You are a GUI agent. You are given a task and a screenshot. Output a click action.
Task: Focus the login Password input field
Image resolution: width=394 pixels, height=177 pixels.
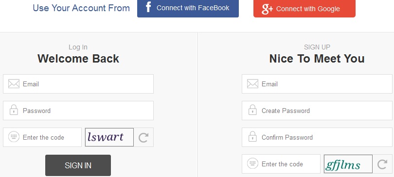click(78, 111)
